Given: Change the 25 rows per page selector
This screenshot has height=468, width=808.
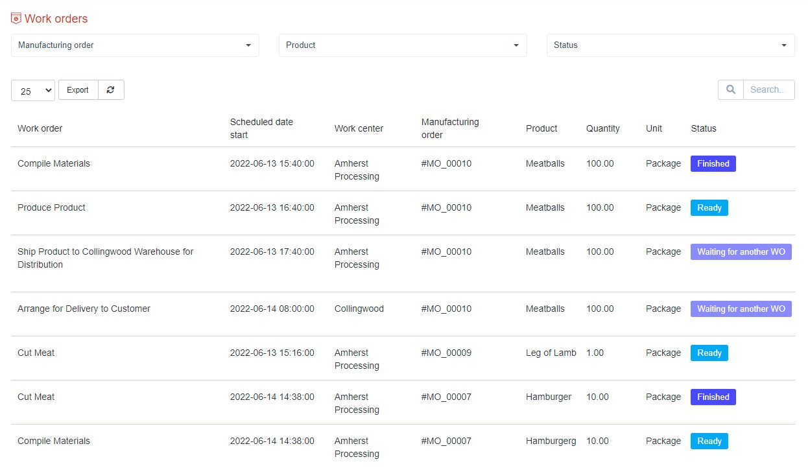Looking at the screenshot, I should click(33, 91).
